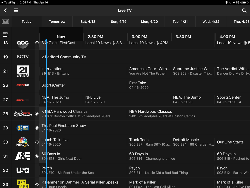
Task: Tap the restart icon on NBCSN row
Action: coord(37,142)
